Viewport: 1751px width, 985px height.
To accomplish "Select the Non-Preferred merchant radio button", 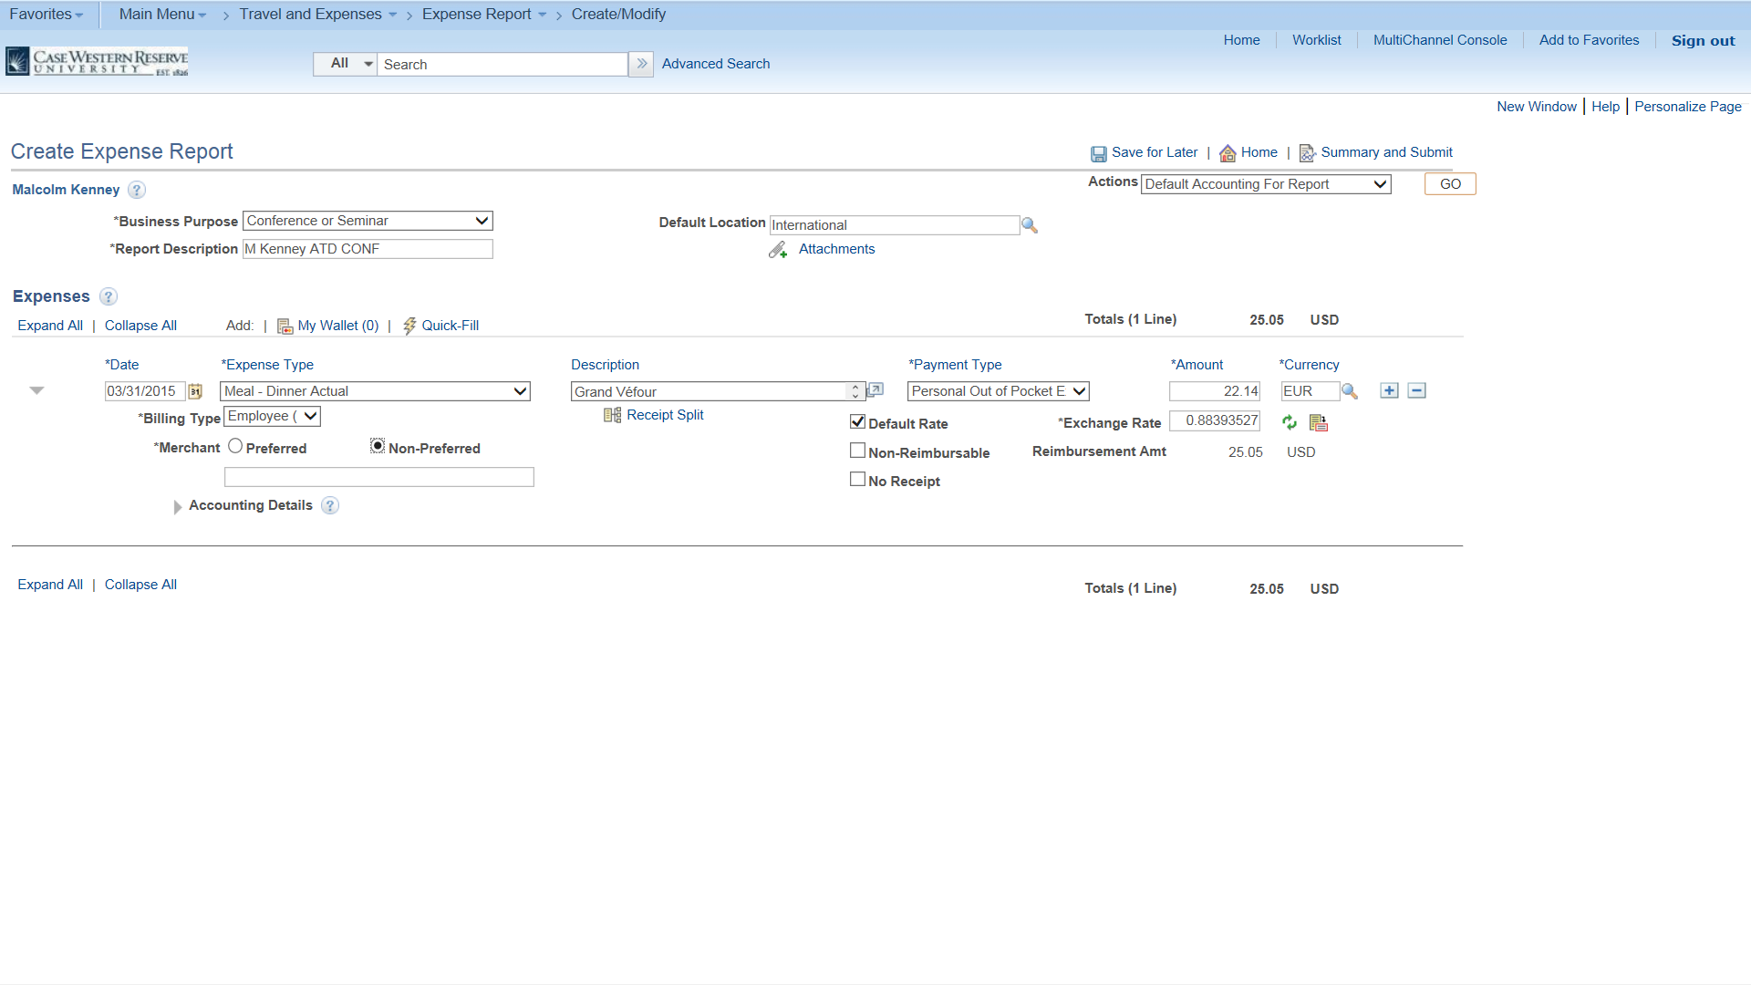I will click(x=378, y=446).
